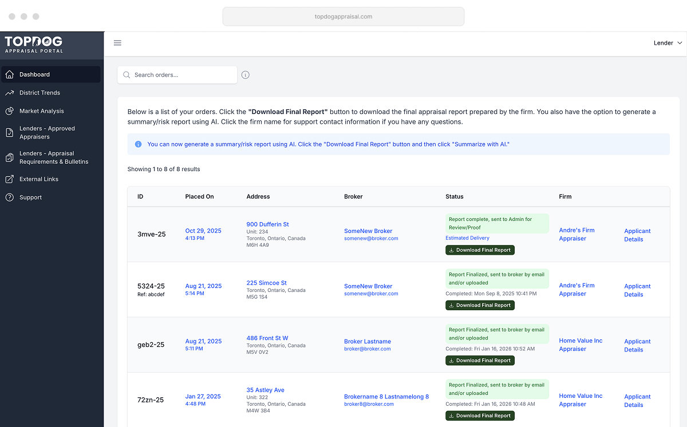
Task: Open the Lender account dropdown
Action: [x=668, y=43]
